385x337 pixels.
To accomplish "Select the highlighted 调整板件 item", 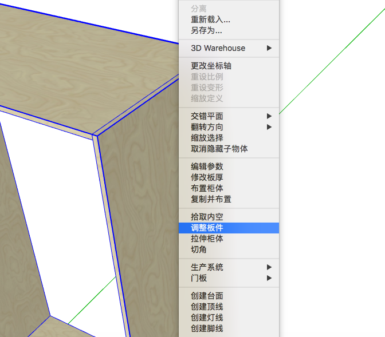I will (x=207, y=228).
